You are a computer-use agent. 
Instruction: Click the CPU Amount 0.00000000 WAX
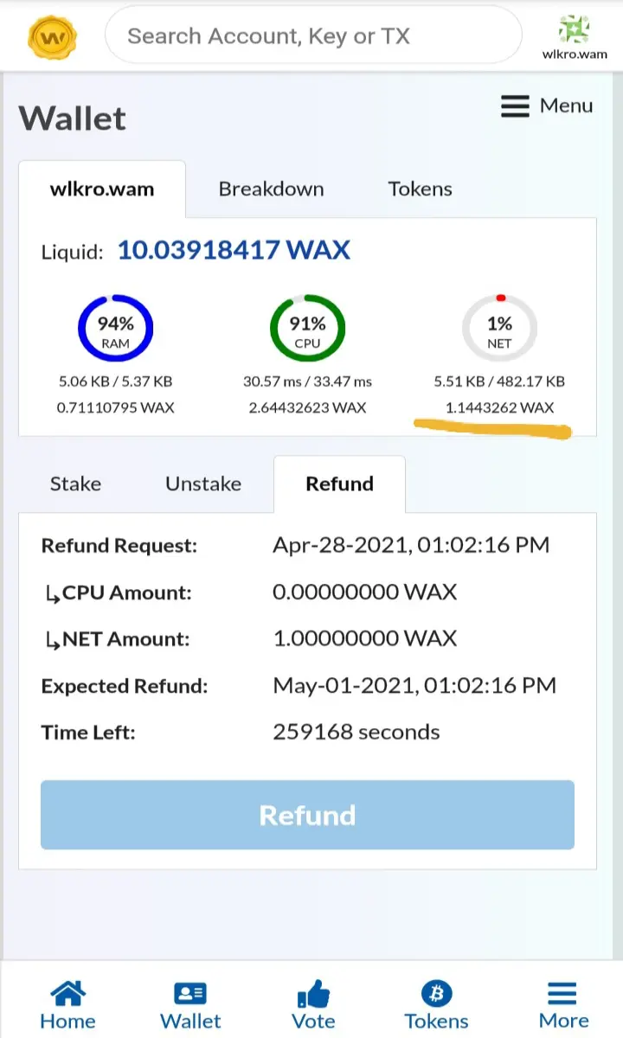tap(364, 592)
